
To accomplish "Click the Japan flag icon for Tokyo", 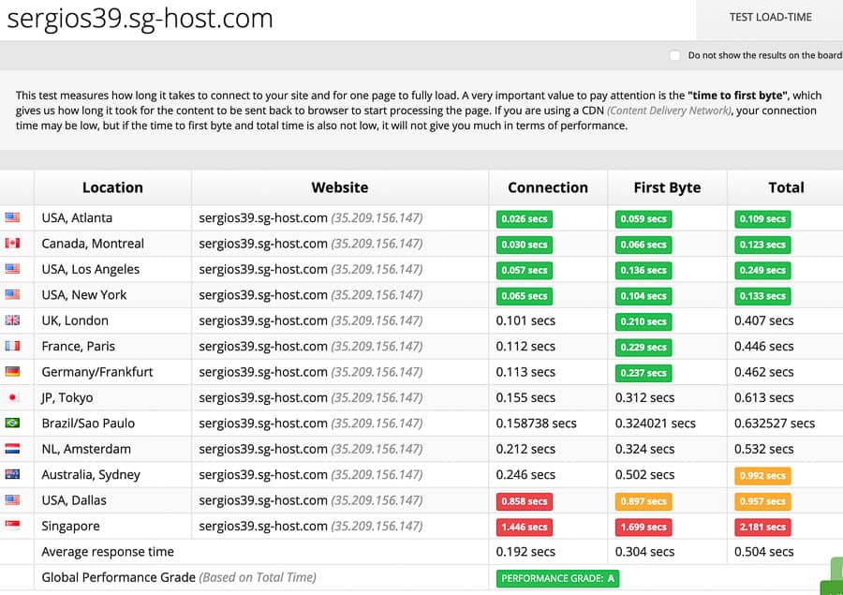I will pos(13,397).
